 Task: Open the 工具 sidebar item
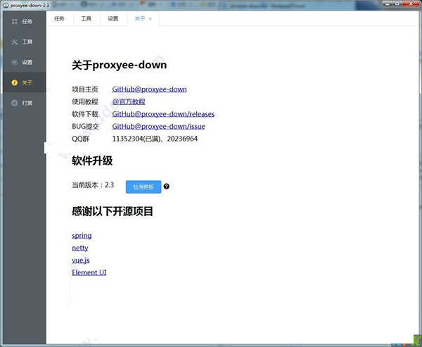[x=24, y=42]
